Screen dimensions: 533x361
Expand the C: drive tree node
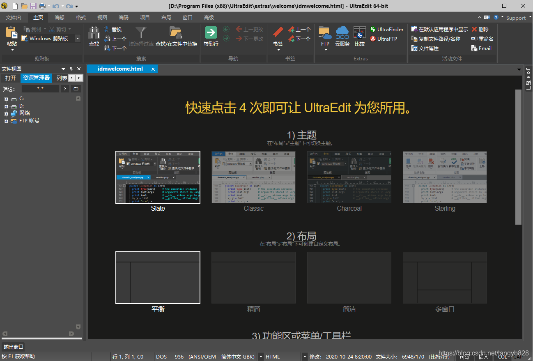(x=6, y=99)
